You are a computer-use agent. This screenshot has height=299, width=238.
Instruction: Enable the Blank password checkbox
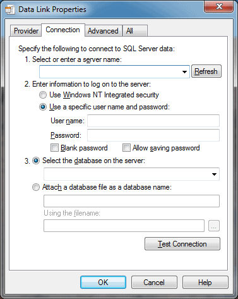pyautogui.click(x=54, y=148)
